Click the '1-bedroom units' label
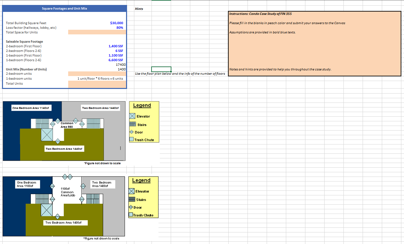The width and height of the screenshot is (404, 244). [x=19, y=79]
